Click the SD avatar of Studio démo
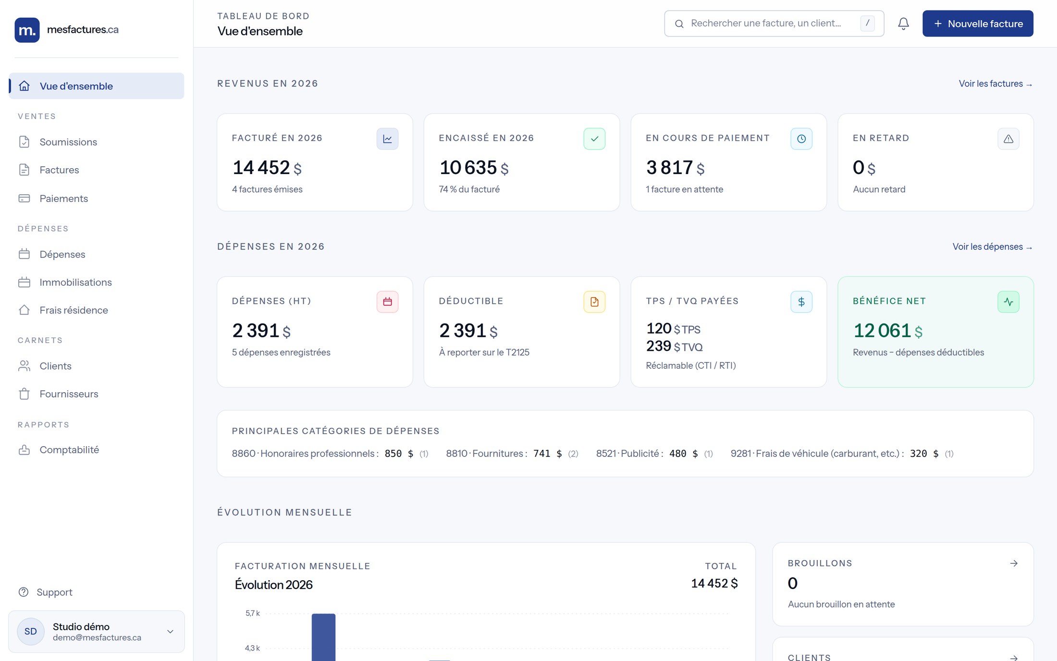Image resolution: width=1057 pixels, height=661 pixels. pos(31,631)
